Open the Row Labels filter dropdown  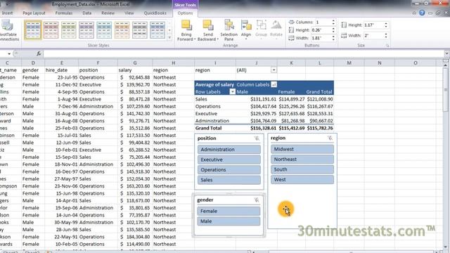pos(233,92)
